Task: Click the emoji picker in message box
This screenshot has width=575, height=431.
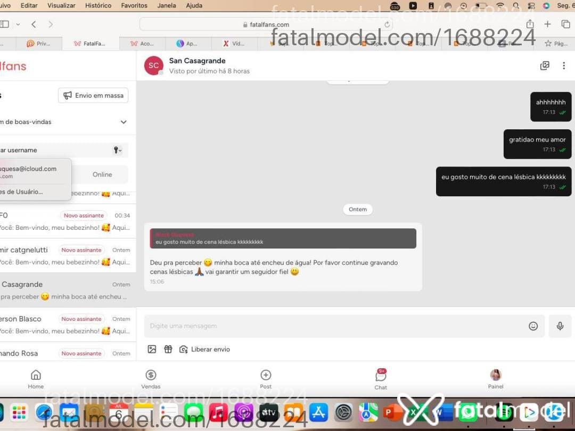Action: click(533, 326)
